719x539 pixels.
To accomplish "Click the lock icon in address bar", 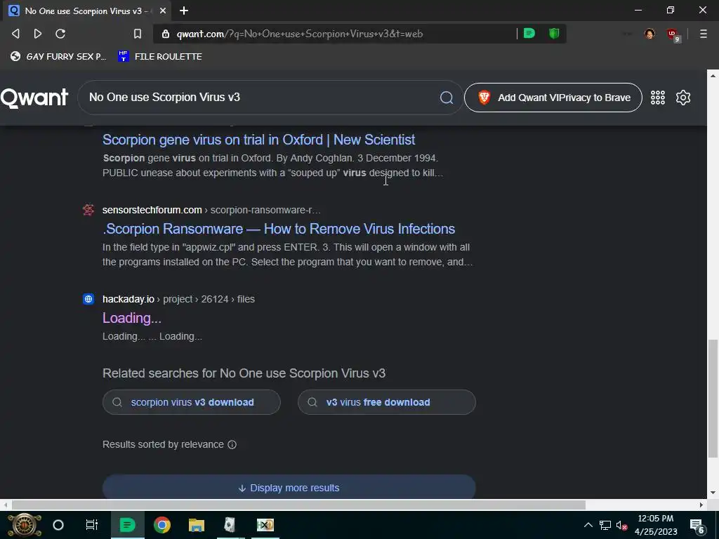I will pyautogui.click(x=166, y=34).
